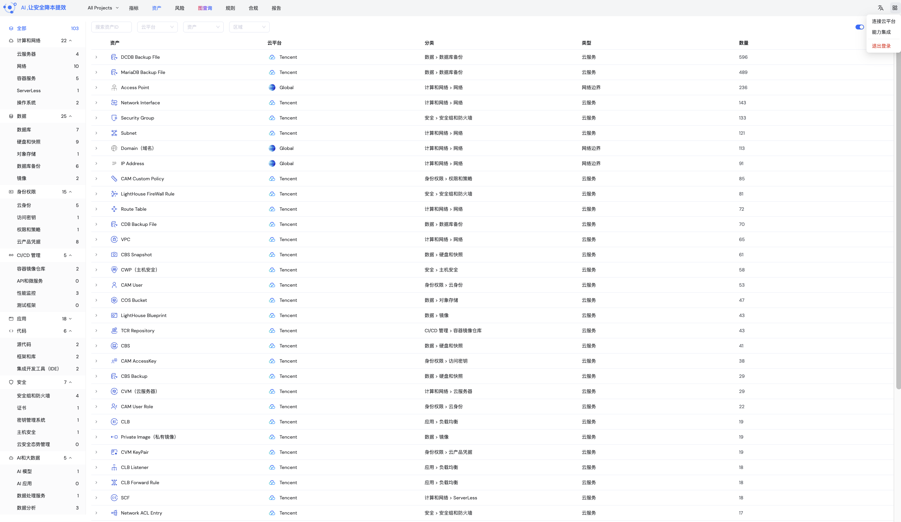Click the grid apps menu icon

(x=895, y=8)
